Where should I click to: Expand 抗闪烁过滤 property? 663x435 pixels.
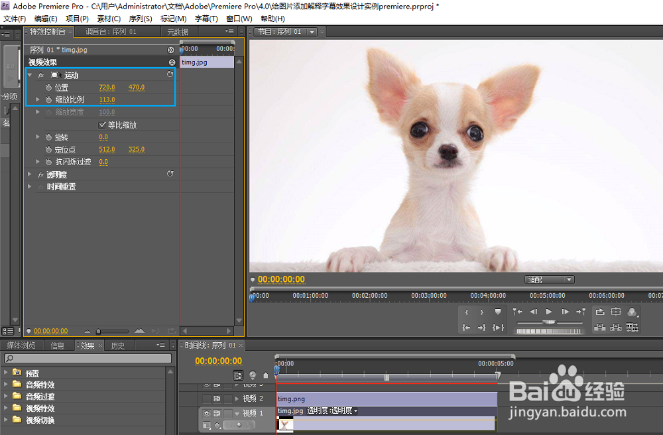tap(38, 162)
